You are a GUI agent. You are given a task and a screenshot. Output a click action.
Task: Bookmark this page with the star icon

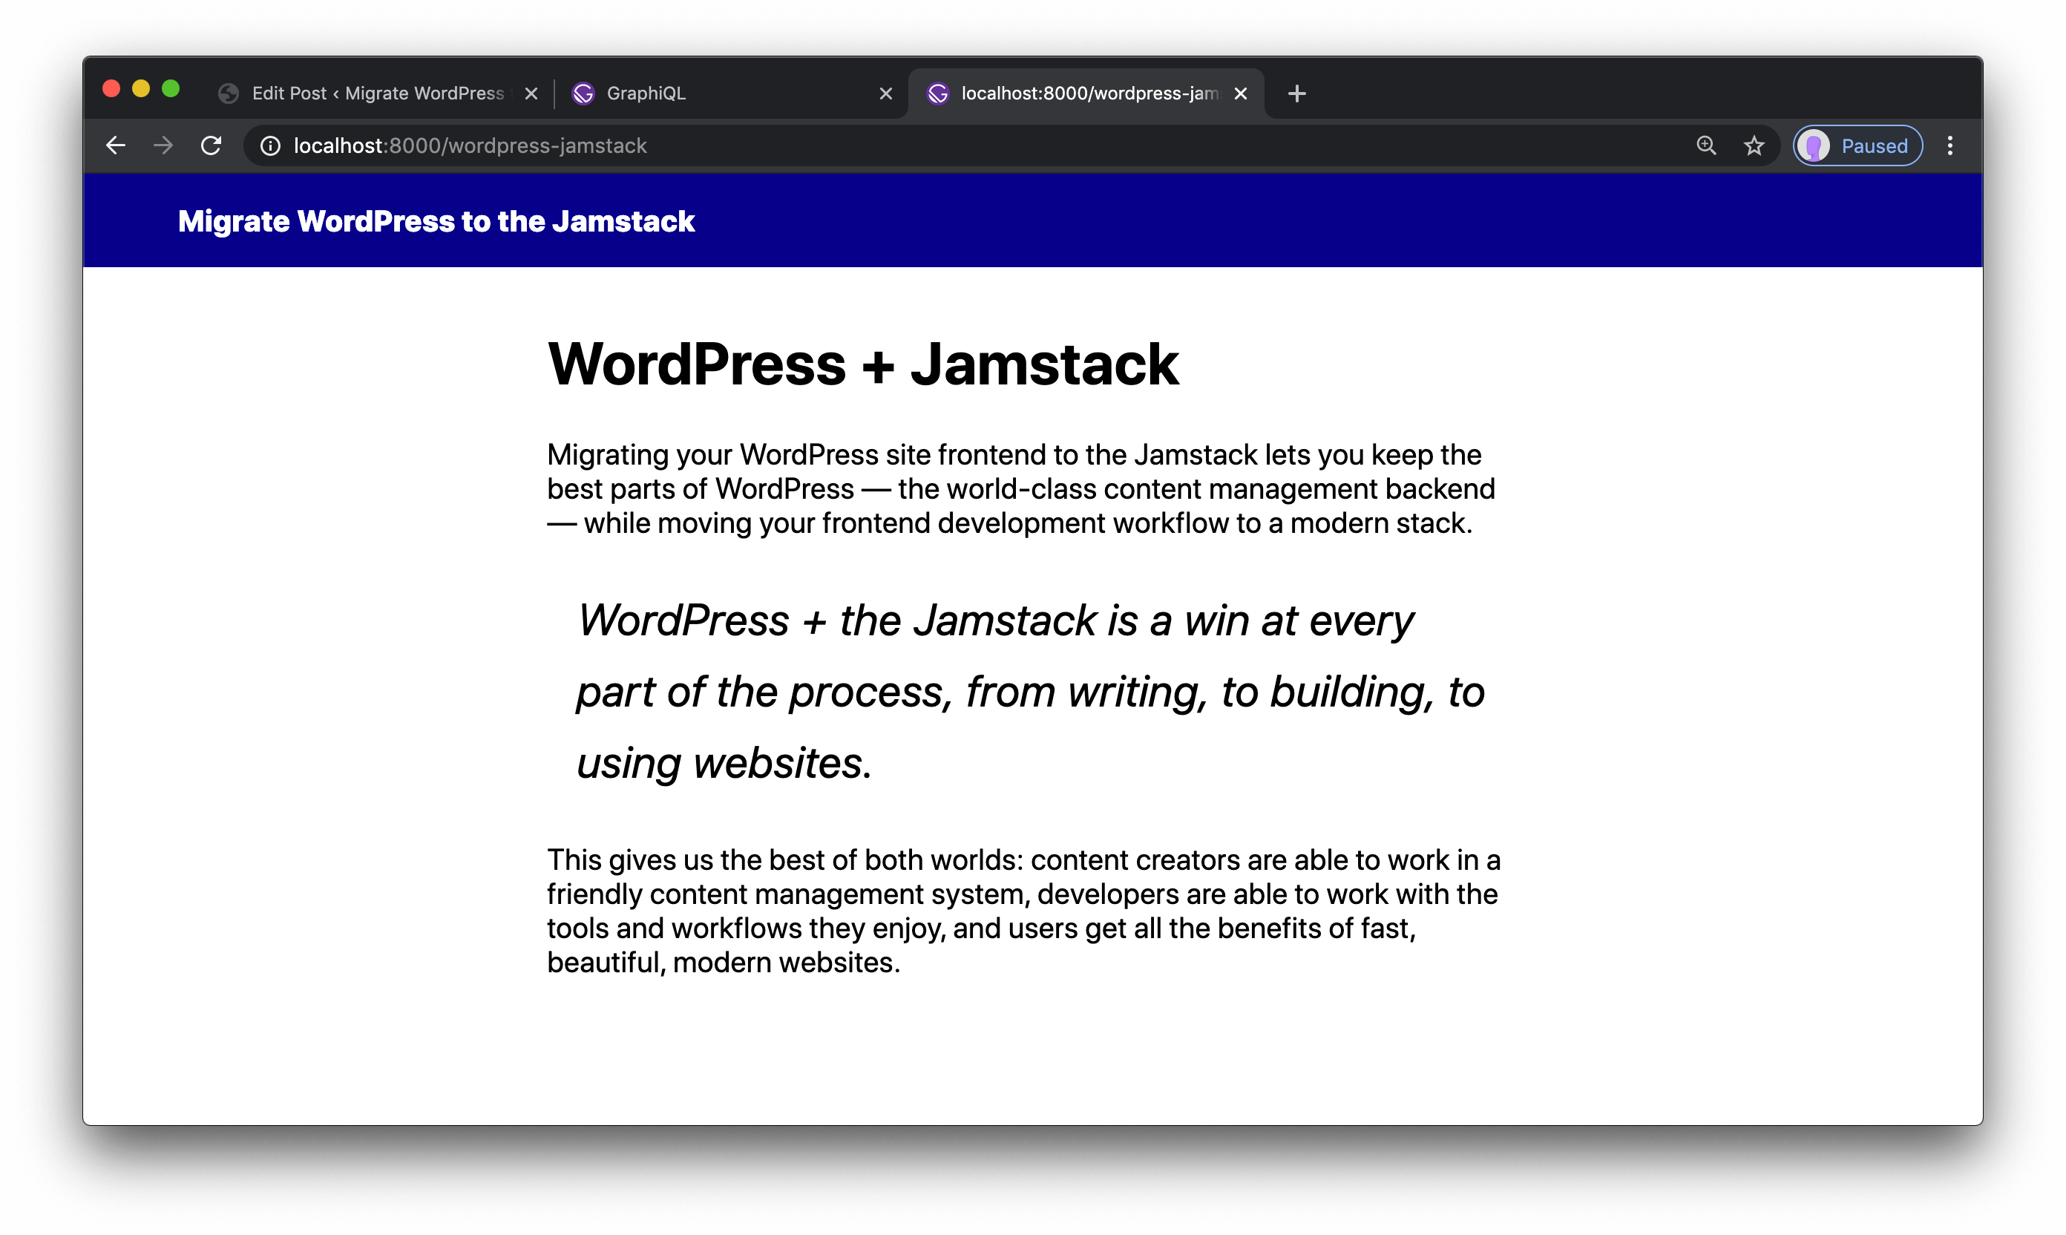pos(1753,145)
